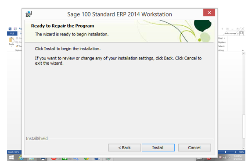Click the red round icon on taskbar

pos(54,158)
